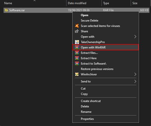Click the WinRAR icon beside Open with WinRAR
The height and width of the screenshot is (126, 151).
77,48
